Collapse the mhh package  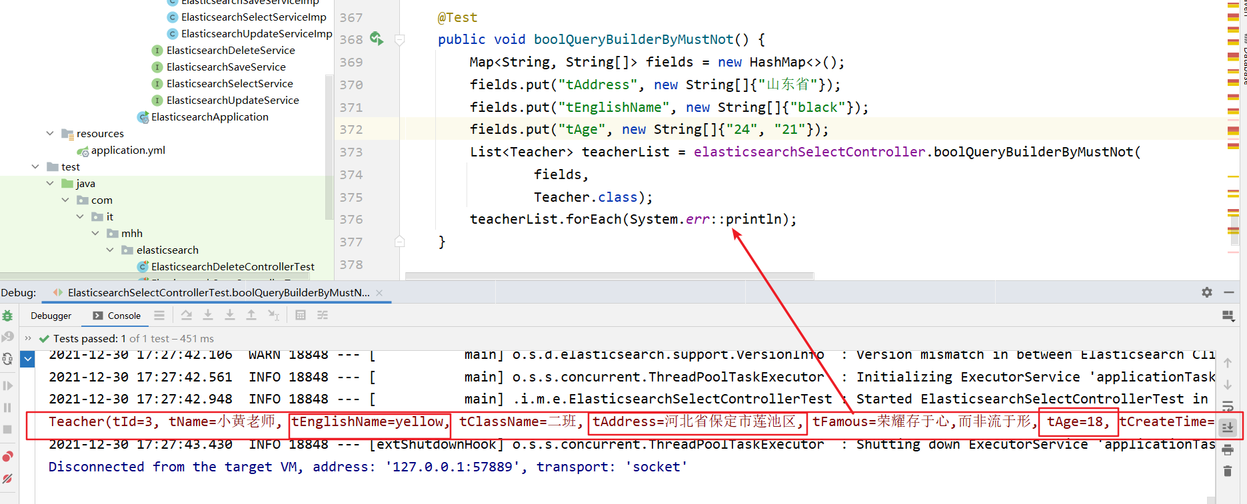(x=95, y=233)
